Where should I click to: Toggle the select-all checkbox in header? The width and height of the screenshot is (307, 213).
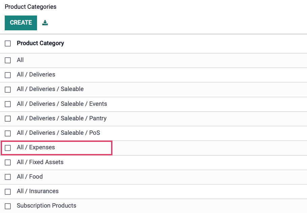(x=8, y=43)
